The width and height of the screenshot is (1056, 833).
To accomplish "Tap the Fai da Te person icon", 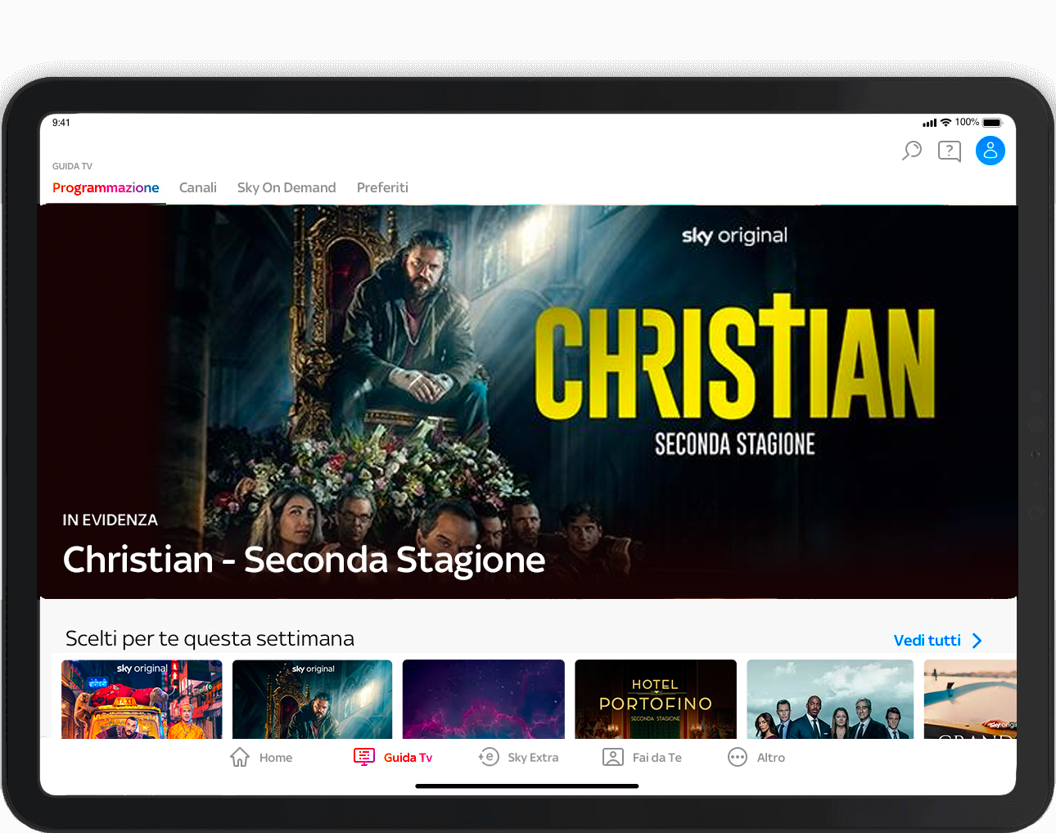I will pyautogui.click(x=613, y=757).
